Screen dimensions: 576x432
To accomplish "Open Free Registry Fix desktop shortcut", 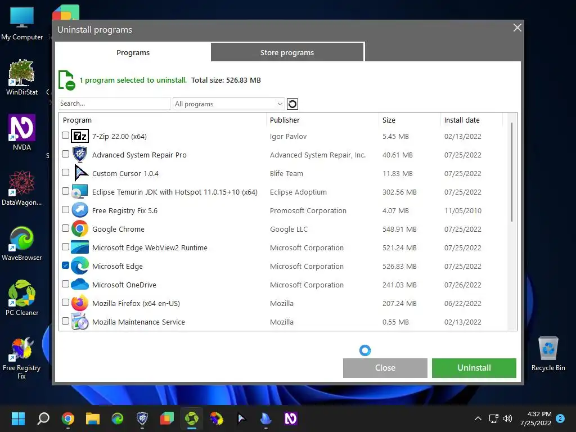I will tap(22, 357).
